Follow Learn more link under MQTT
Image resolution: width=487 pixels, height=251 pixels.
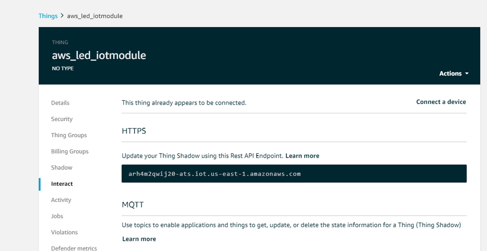coord(139,239)
